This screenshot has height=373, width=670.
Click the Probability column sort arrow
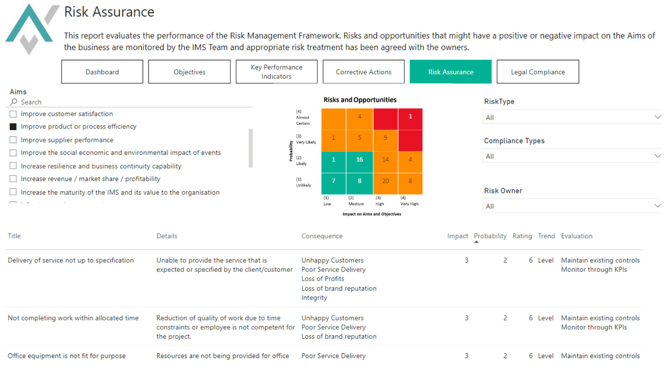point(476,242)
